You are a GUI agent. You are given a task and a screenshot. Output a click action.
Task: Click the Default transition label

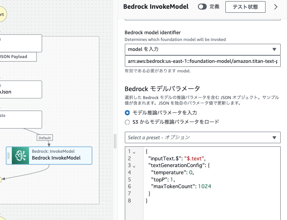(x=45, y=138)
